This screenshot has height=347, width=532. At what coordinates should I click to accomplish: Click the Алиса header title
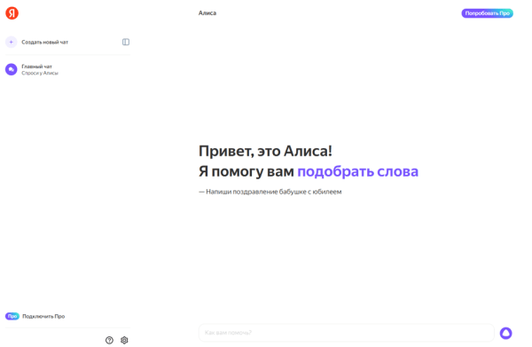click(207, 13)
